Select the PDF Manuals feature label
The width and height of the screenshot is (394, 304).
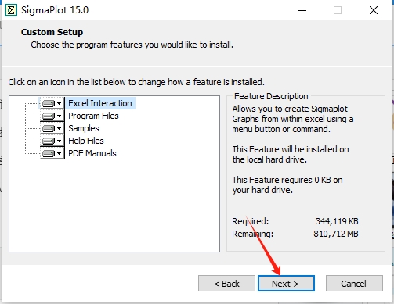(92, 153)
